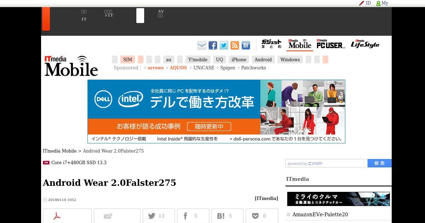Click the [ITmedia] author link
425x223 pixels.
(x=266, y=199)
